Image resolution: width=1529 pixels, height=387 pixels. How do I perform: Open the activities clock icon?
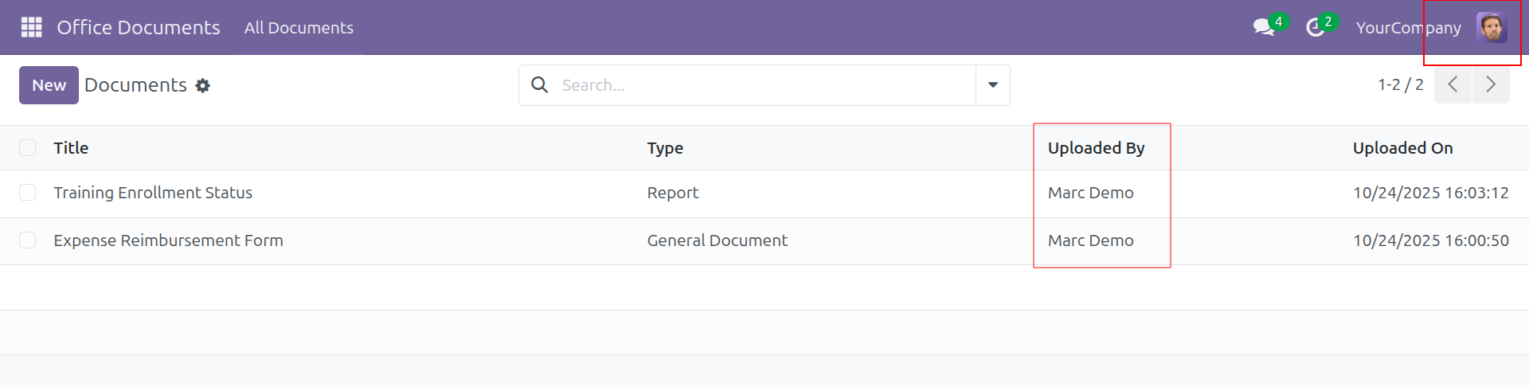(1316, 27)
